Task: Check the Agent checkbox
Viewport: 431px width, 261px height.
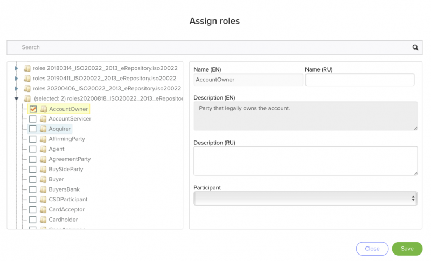Action: click(33, 149)
